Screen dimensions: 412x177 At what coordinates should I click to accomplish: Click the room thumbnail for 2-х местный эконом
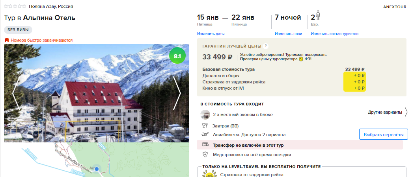point(205,114)
